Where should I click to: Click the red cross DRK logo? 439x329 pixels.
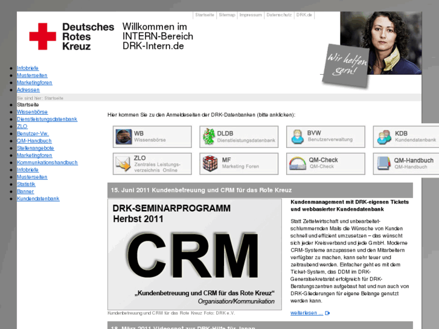(42, 36)
